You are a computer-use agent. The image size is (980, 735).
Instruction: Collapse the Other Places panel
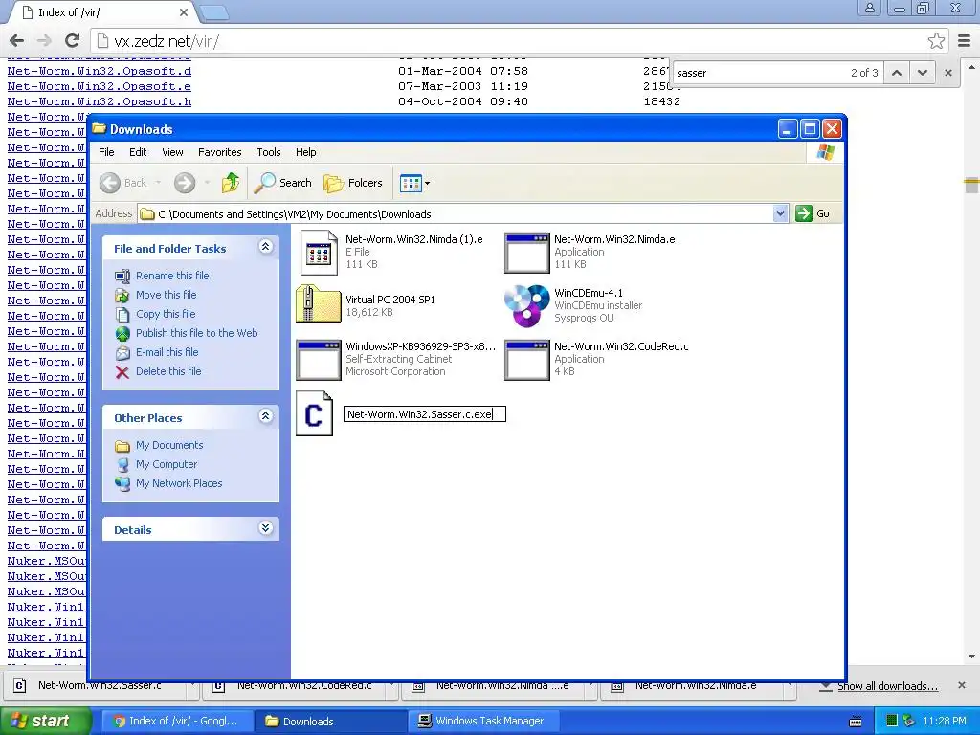266,415
